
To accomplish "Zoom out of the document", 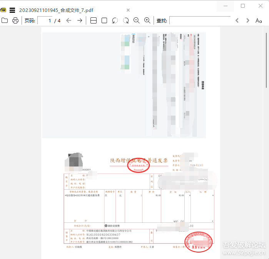I will pos(137,20).
